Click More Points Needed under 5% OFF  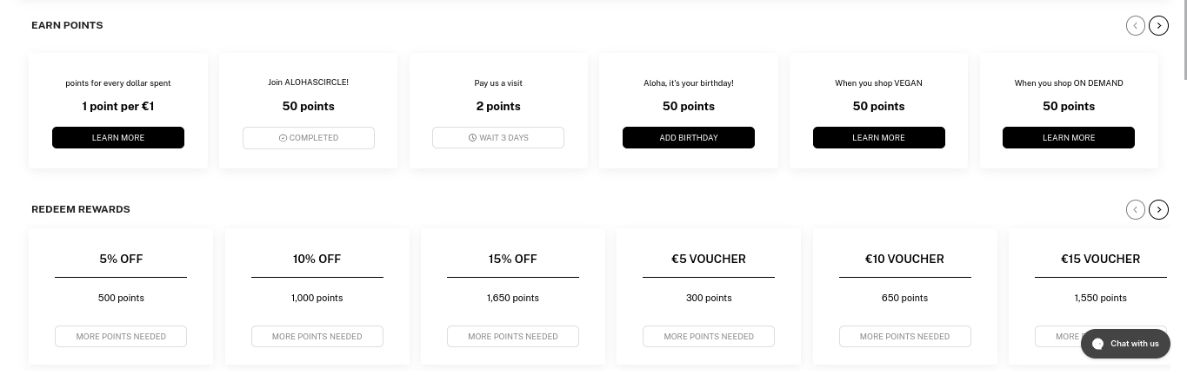tap(121, 337)
